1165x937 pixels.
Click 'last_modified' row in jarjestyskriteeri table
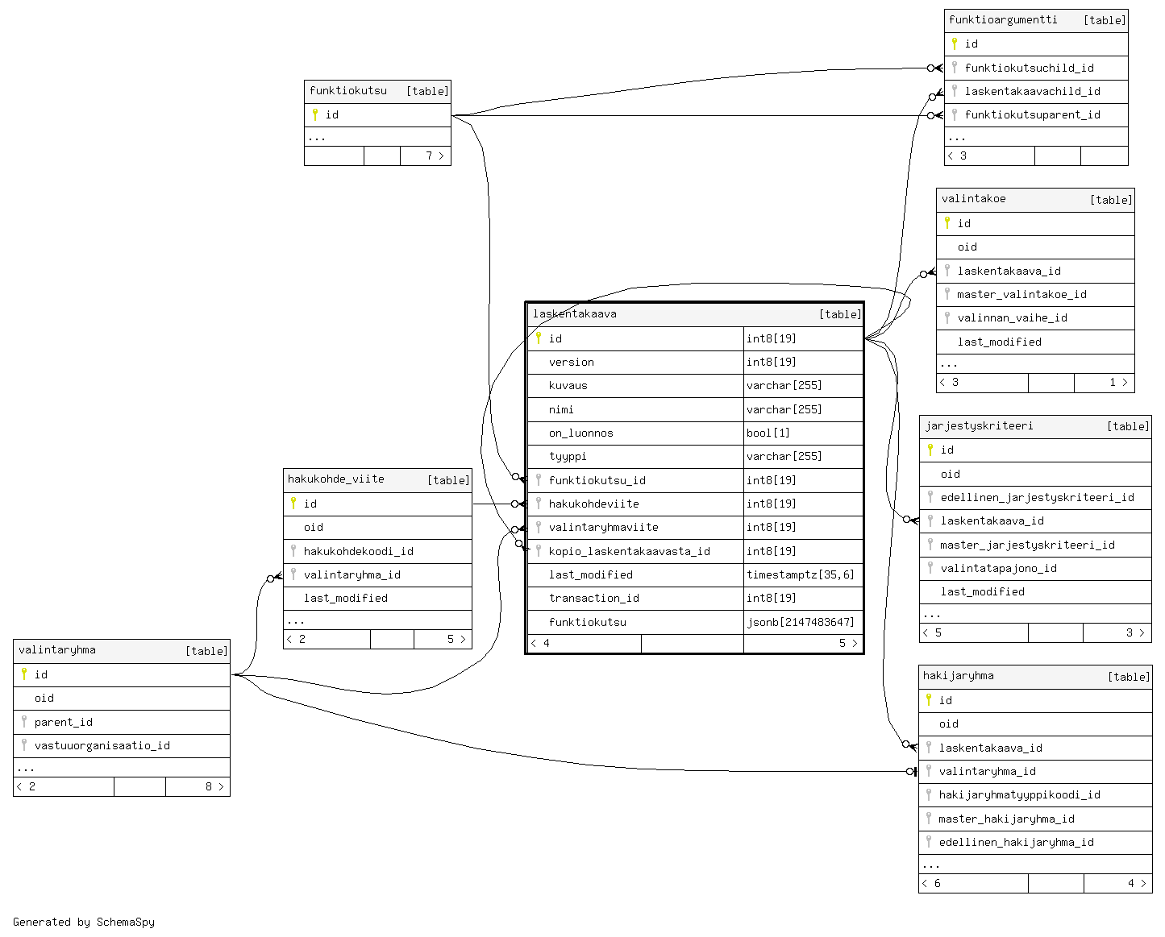pyautogui.click(x=1035, y=591)
